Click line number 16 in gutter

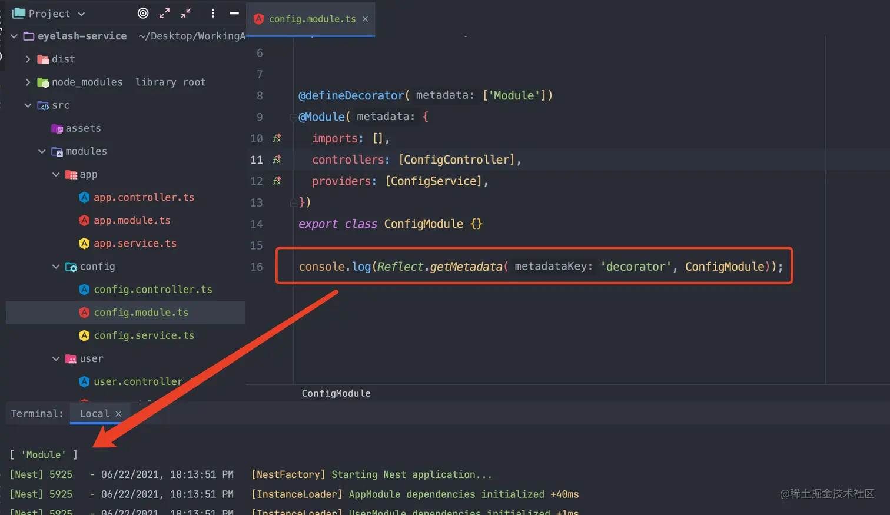click(x=257, y=267)
